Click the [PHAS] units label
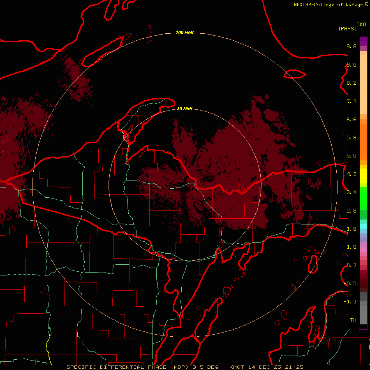Screen dimensions: 370x370 tap(347, 28)
